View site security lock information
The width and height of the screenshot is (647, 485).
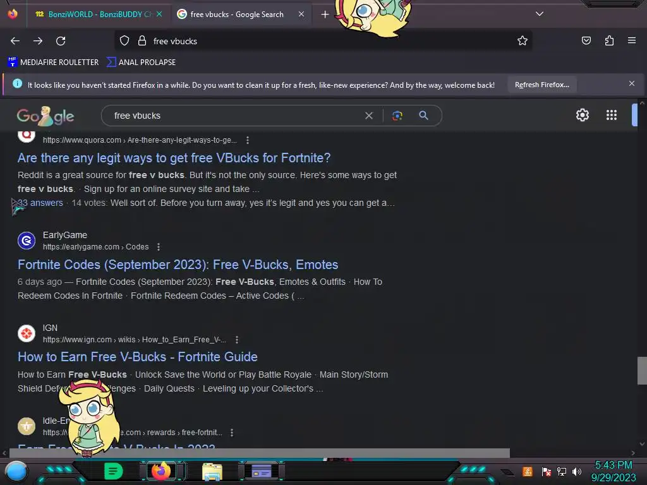click(x=142, y=41)
